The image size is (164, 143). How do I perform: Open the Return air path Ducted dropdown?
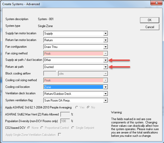tap(105, 67)
